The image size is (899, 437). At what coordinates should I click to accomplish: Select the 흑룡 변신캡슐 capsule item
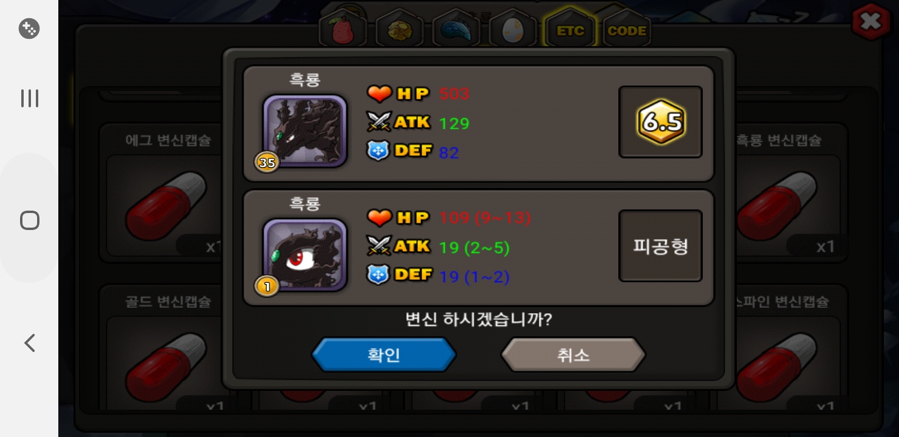tap(779, 193)
